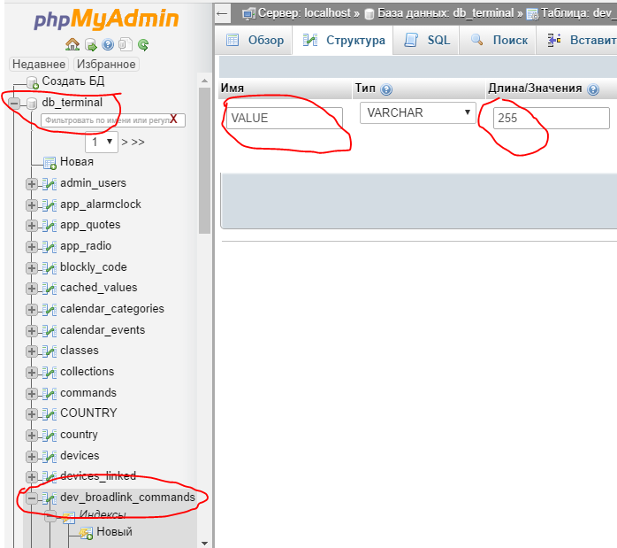Click the database icon in breadcrumb
Viewport: 617px width, 548px height.
click(x=369, y=14)
